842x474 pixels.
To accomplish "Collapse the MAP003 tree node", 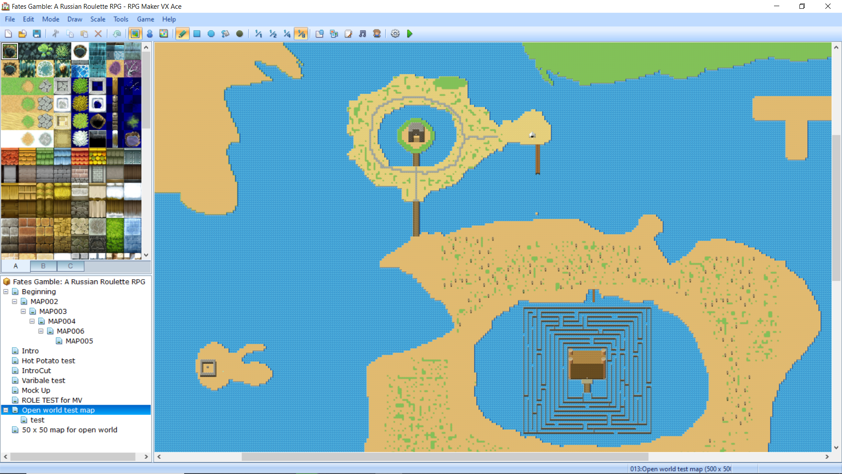I will pyautogui.click(x=23, y=311).
